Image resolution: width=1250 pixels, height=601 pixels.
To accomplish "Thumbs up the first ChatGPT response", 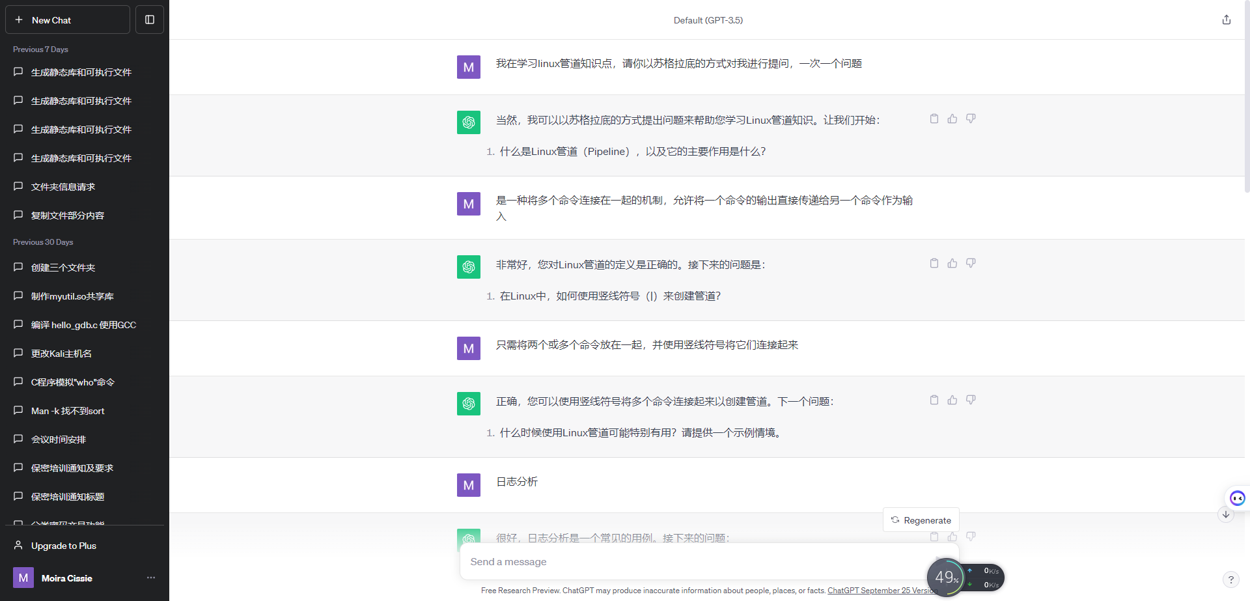I will click(952, 119).
